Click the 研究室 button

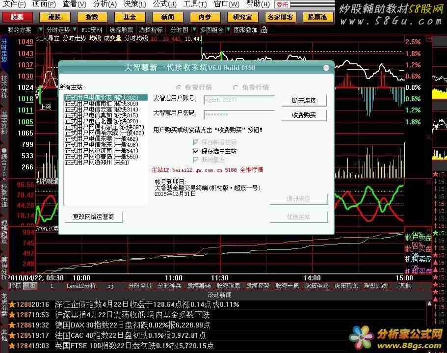[x=242, y=17]
